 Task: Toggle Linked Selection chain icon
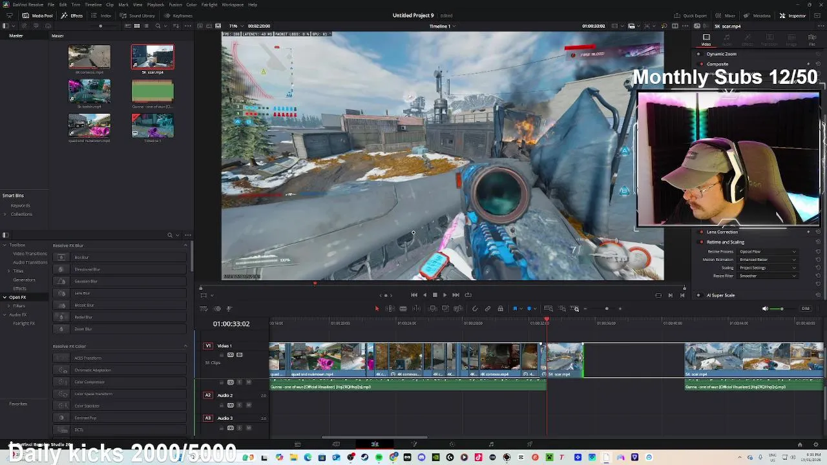point(488,309)
